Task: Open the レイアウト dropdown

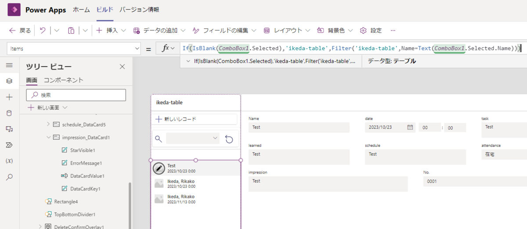Action: click(x=287, y=31)
